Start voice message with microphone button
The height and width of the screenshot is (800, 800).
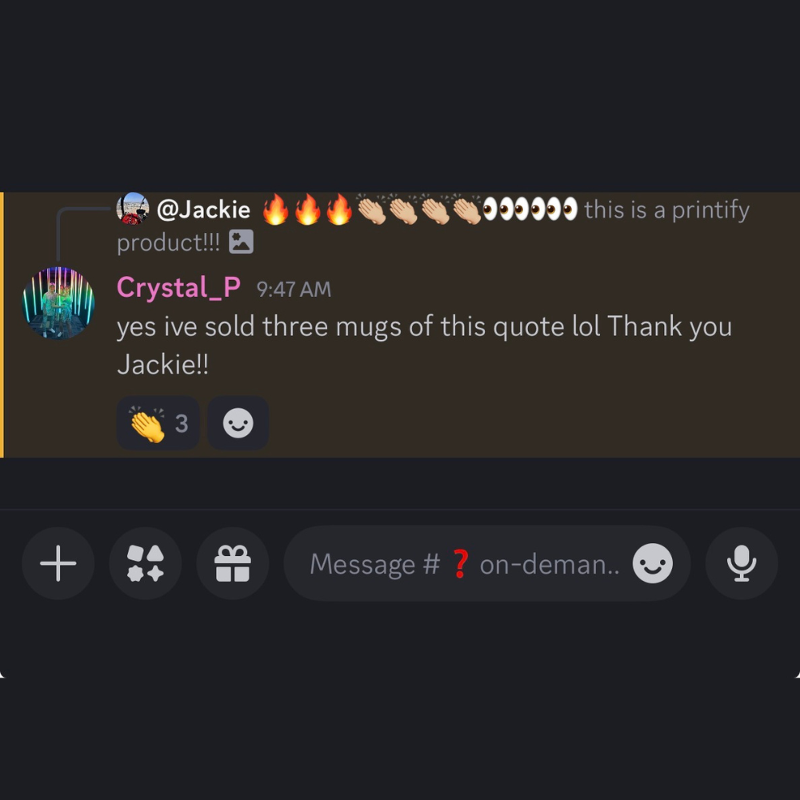click(x=742, y=563)
